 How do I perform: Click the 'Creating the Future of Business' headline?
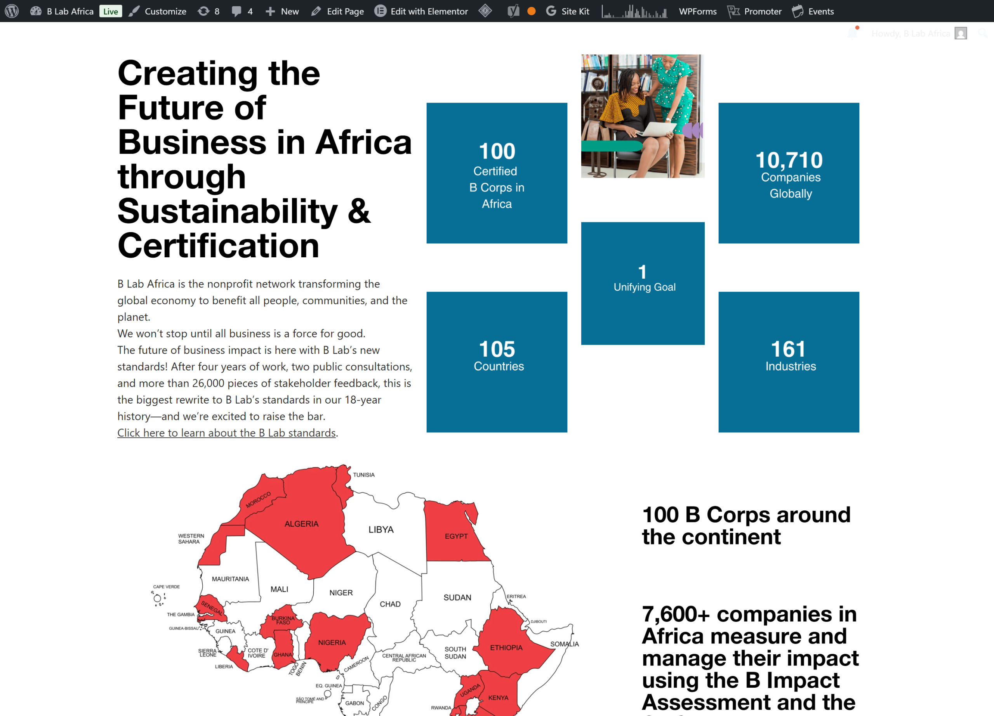coord(265,159)
